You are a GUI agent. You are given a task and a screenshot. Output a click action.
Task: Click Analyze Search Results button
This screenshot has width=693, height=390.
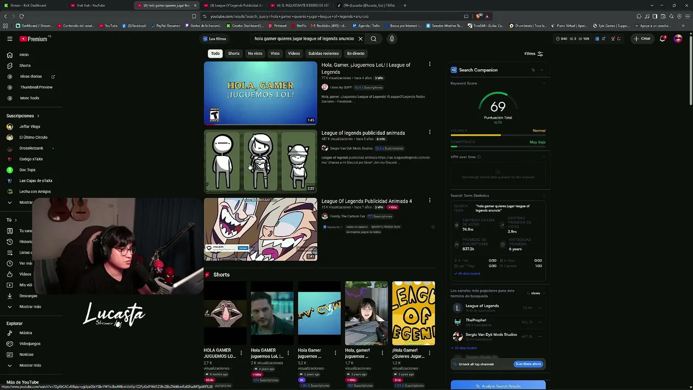click(x=498, y=386)
